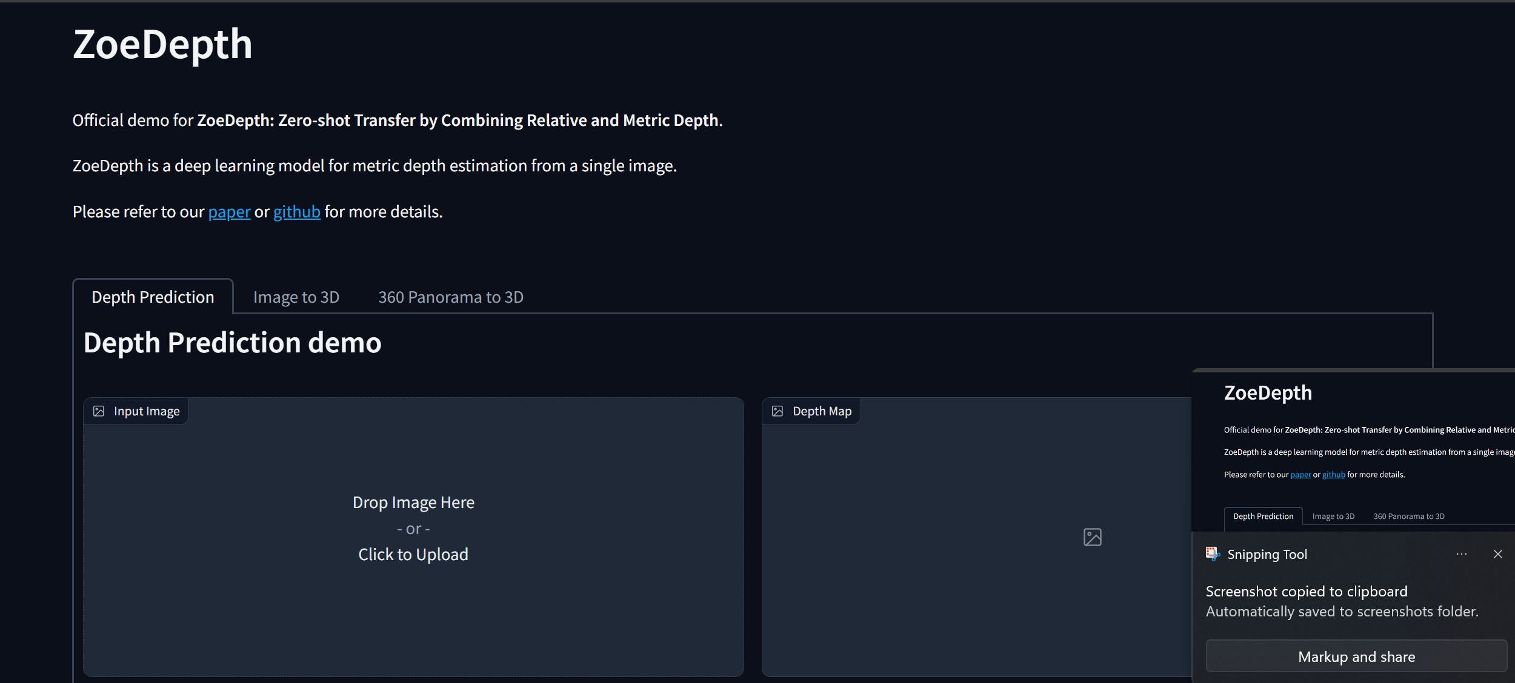Click the 'Depth Map' label text
The image size is (1515, 683).
tap(822, 411)
